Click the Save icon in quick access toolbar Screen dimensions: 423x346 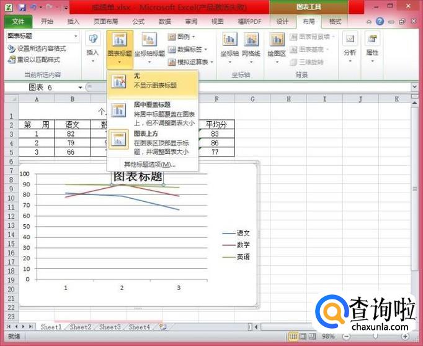click(22, 7)
